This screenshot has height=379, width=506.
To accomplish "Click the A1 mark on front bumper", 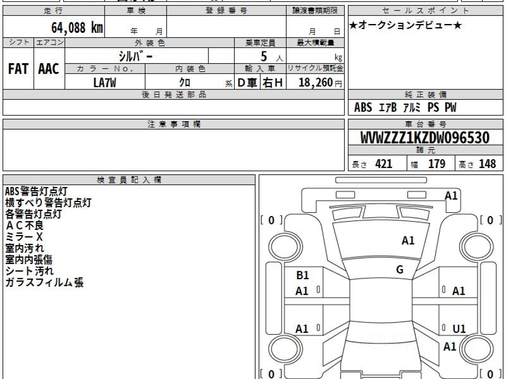I will (451, 195).
